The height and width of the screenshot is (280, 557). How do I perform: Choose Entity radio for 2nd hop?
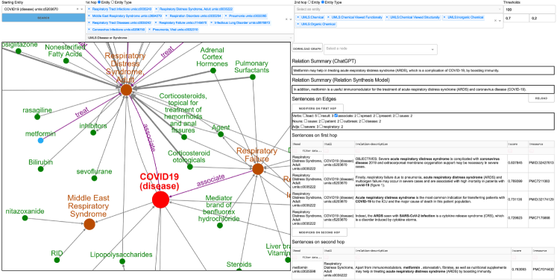click(x=309, y=2)
